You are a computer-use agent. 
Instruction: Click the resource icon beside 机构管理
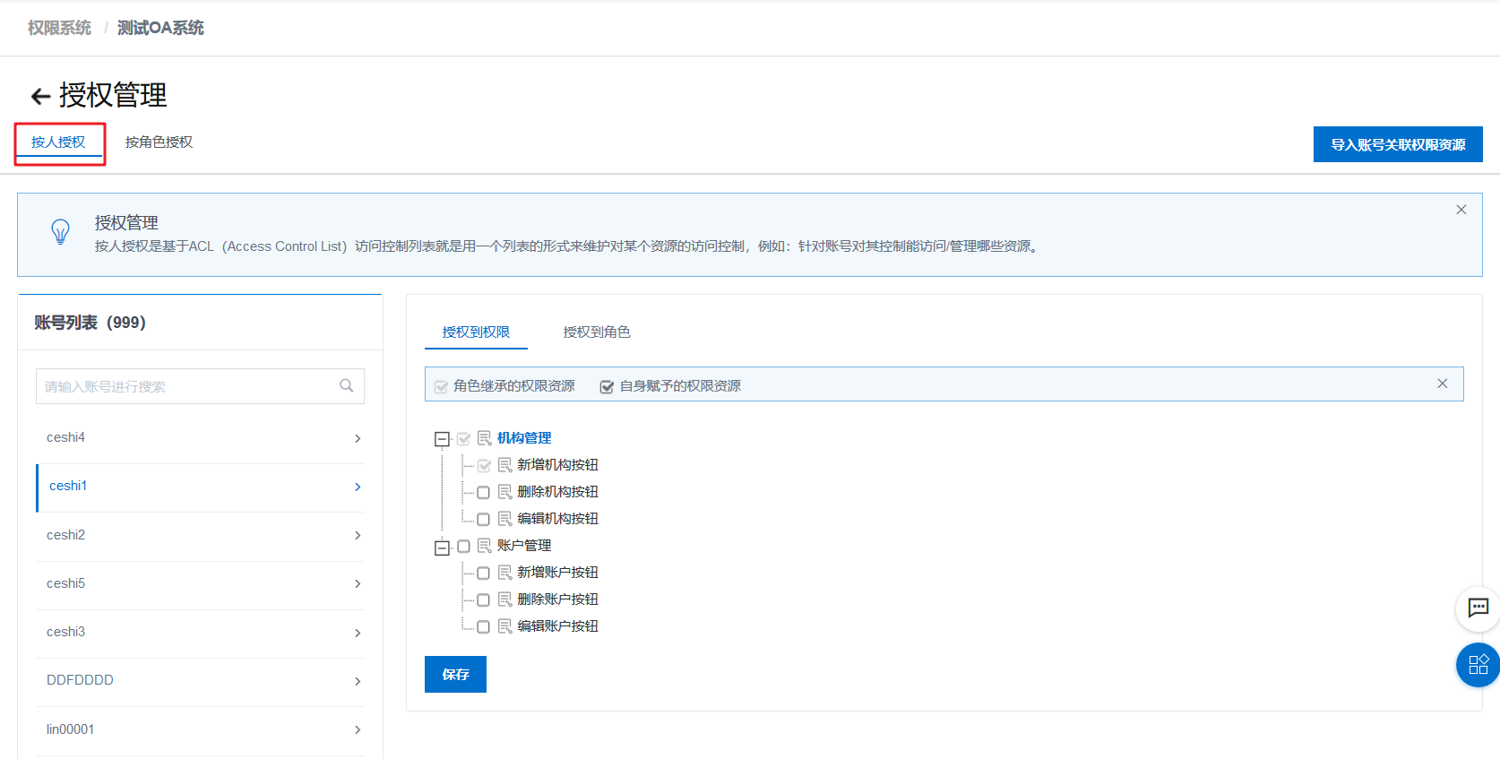click(484, 438)
